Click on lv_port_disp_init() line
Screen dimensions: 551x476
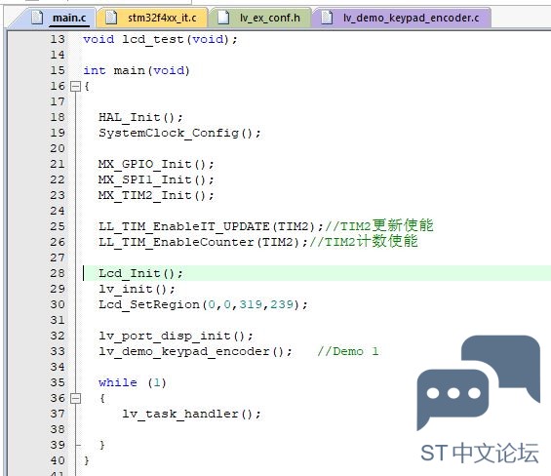(x=176, y=336)
